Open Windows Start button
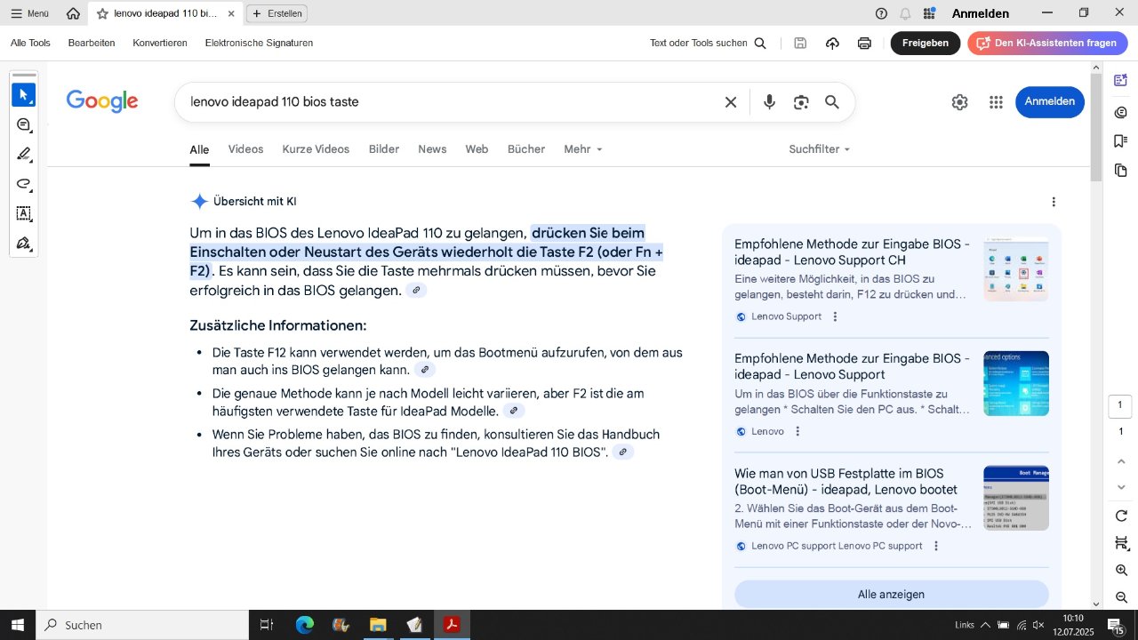This screenshot has height=640, width=1138. pyautogui.click(x=18, y=625)
